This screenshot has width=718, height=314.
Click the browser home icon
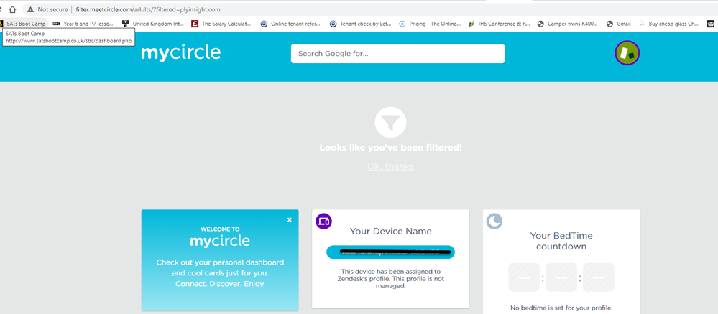11,9
